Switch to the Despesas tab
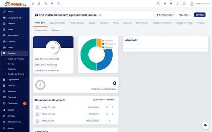212x132 pixels. point(56,30)
